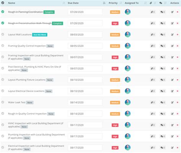Uncheck the completed Rough-in Planning/Coordination task
The image size is (181, 153).
(3, 12)
